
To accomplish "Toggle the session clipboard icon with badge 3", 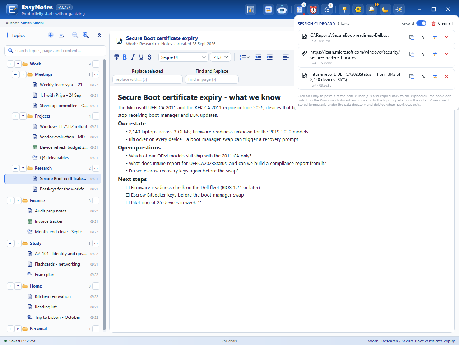I will [300, 9].
